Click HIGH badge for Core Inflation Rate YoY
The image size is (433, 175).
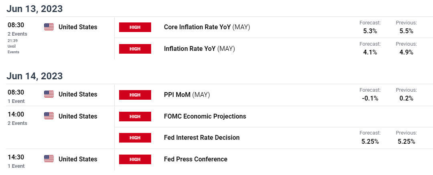coord(135,27)
